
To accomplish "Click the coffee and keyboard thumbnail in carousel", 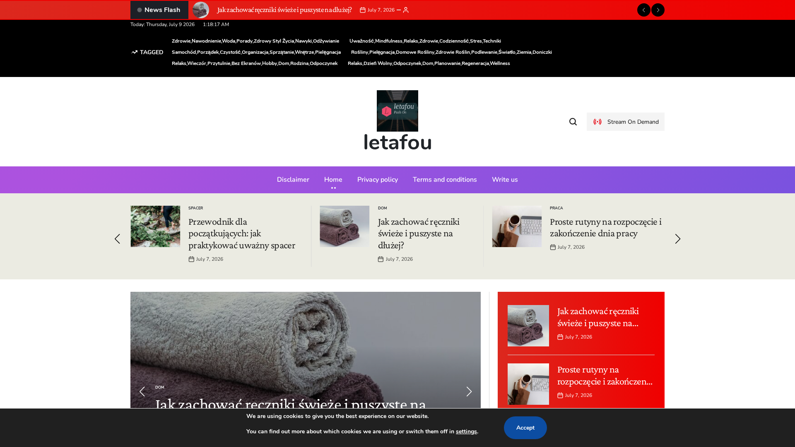I will coord(517,226).
